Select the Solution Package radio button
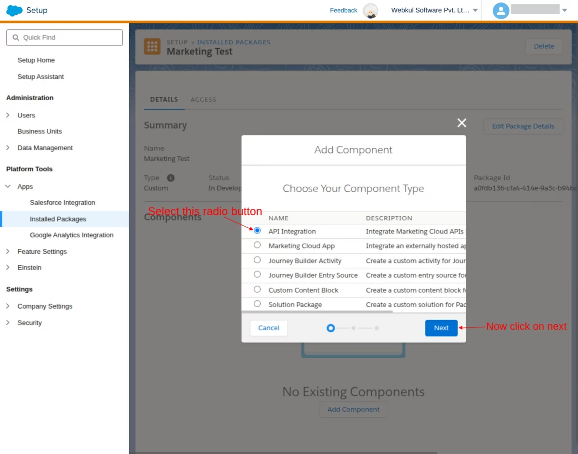 (257, 304)
